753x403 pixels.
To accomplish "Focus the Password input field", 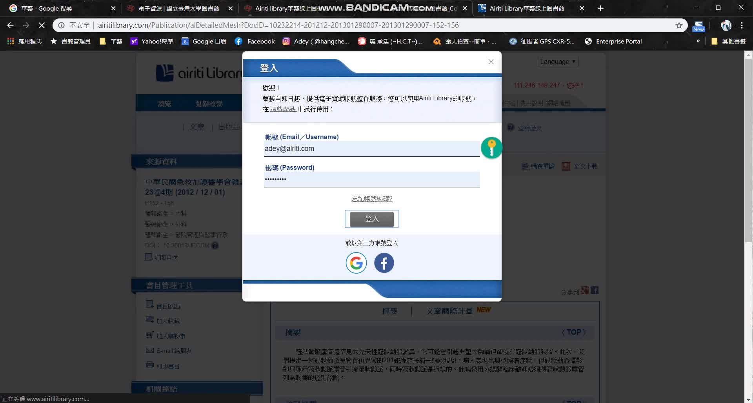I will click(x=372, y=180).
